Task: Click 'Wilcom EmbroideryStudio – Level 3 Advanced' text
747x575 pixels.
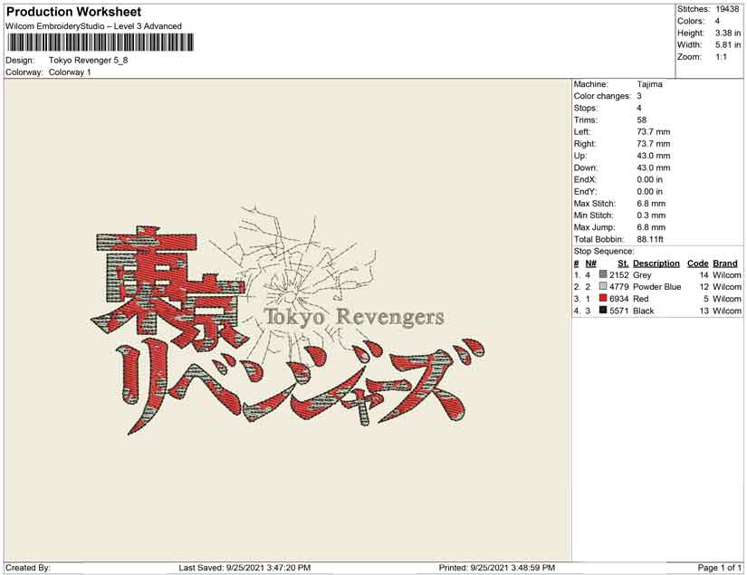Action: click(x=94, y=26)
